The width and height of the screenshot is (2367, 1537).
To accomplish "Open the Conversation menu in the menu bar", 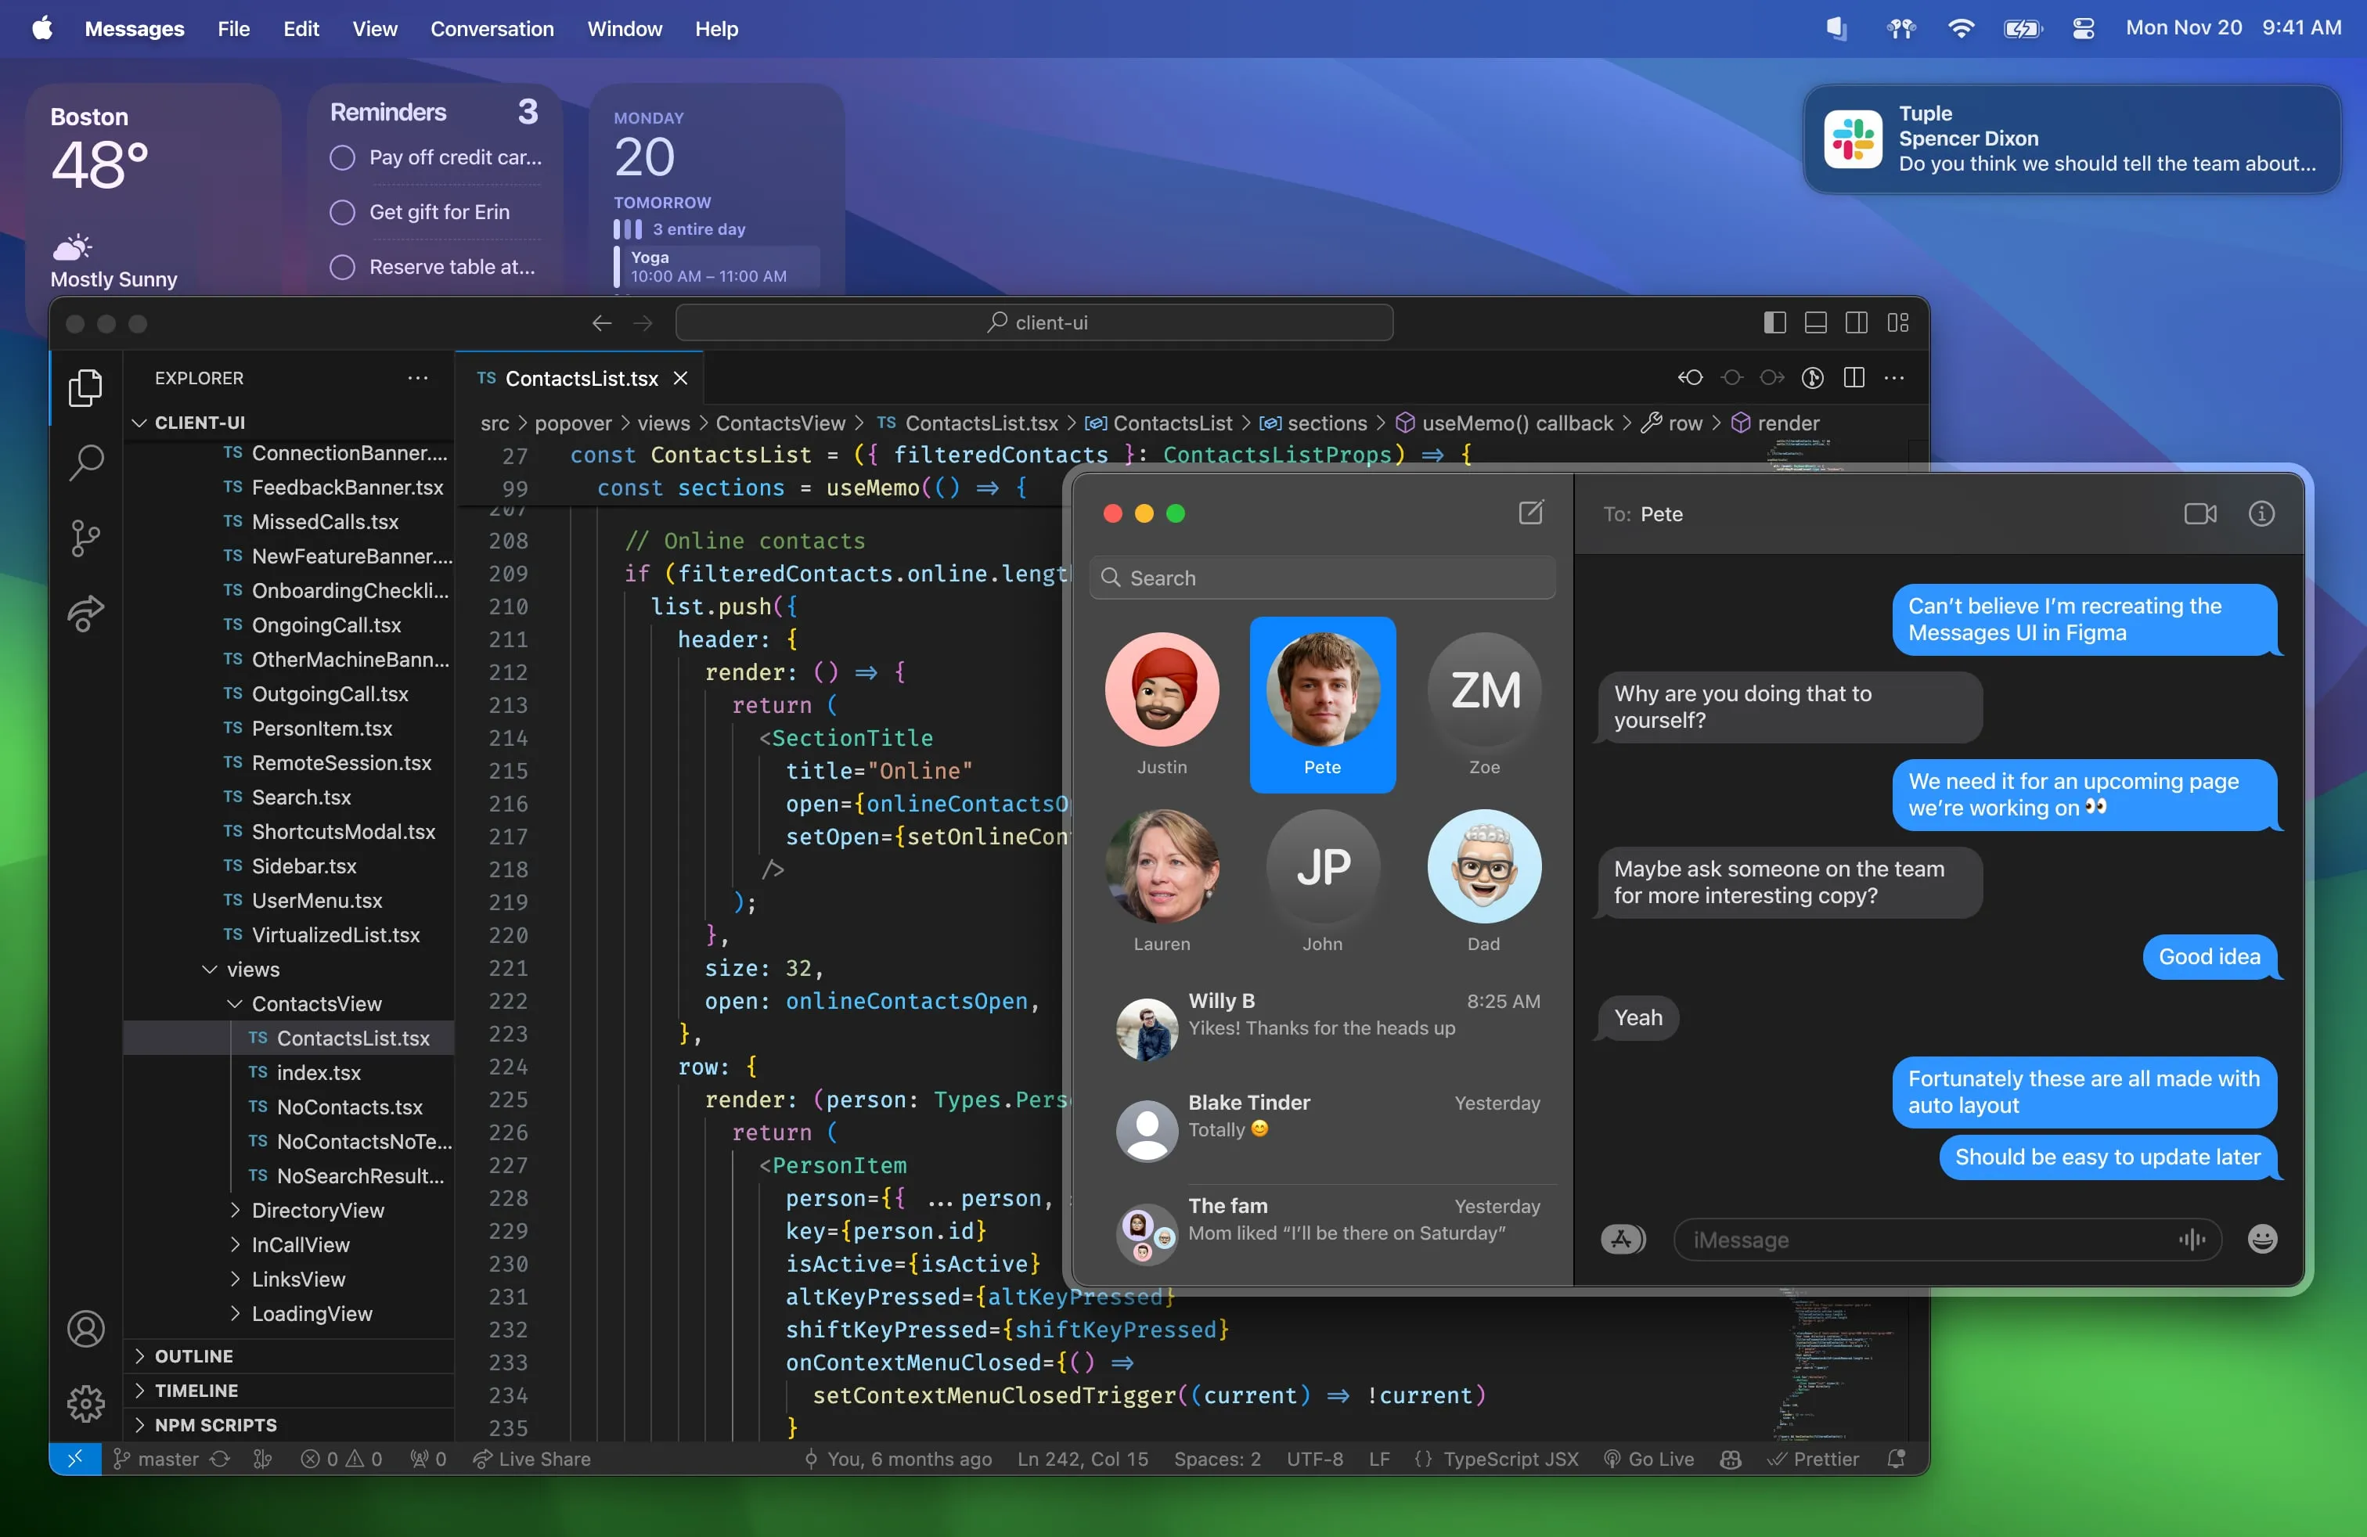I will (x=492, y=29).
